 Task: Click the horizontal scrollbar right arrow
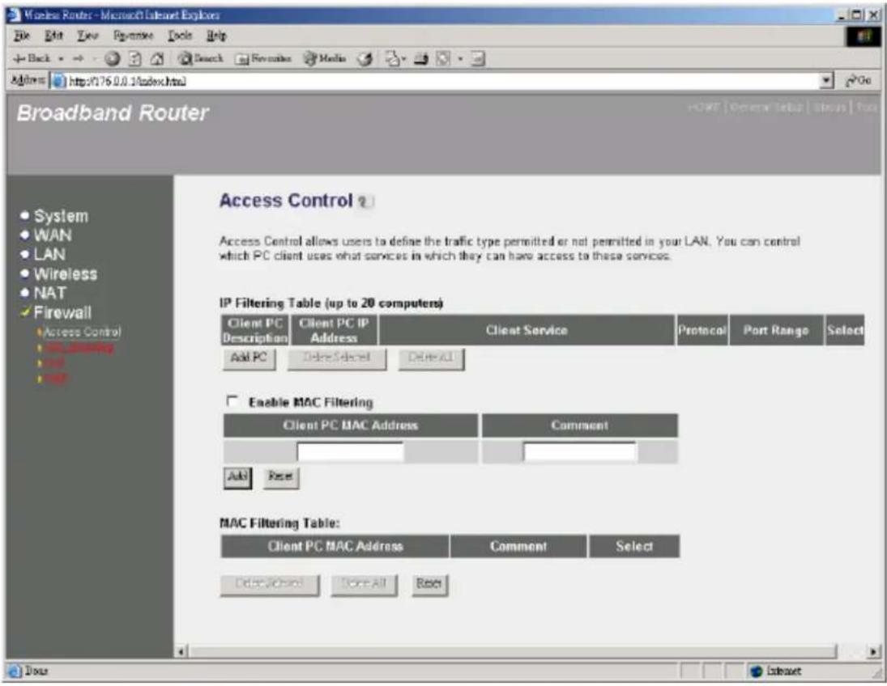click(x=873, y=651)
